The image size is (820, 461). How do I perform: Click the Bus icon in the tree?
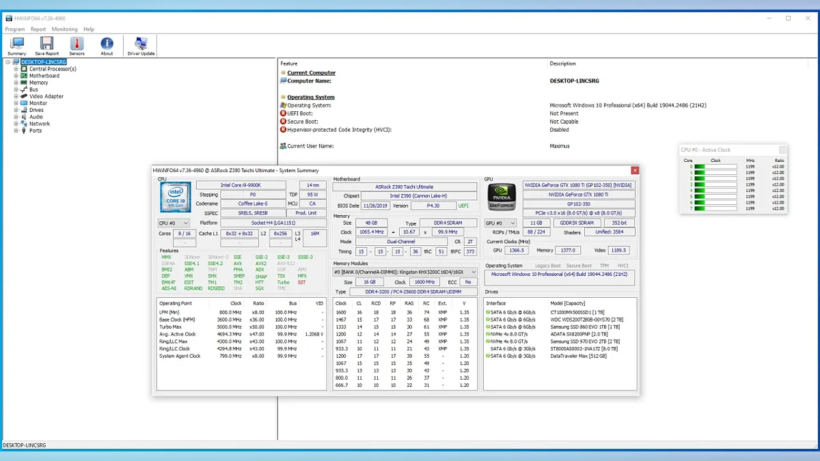coord(25,89)
